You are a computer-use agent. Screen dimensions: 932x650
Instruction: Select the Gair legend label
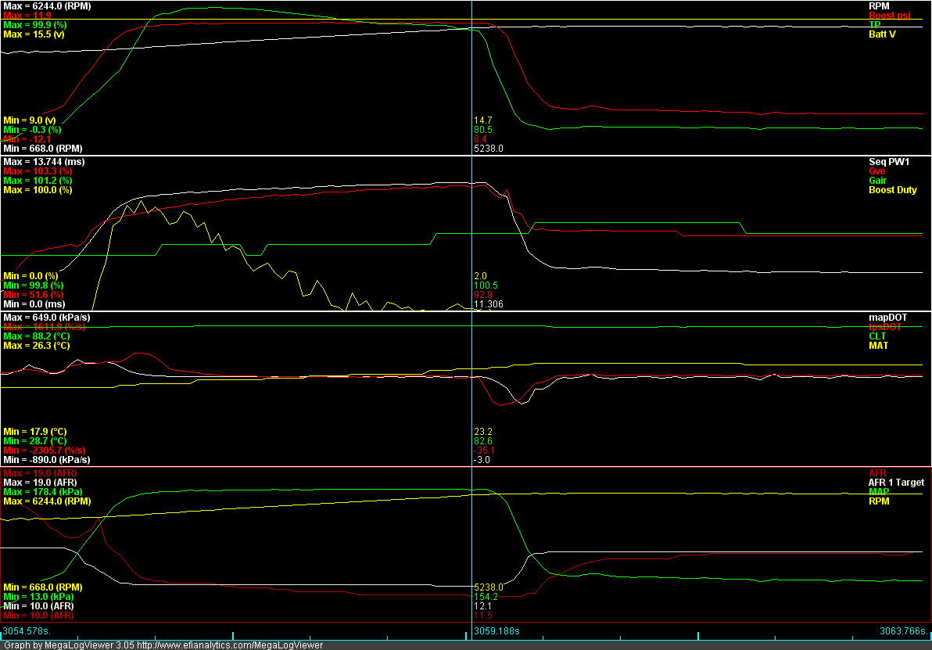pyautogui.click(x=879, y=181)
